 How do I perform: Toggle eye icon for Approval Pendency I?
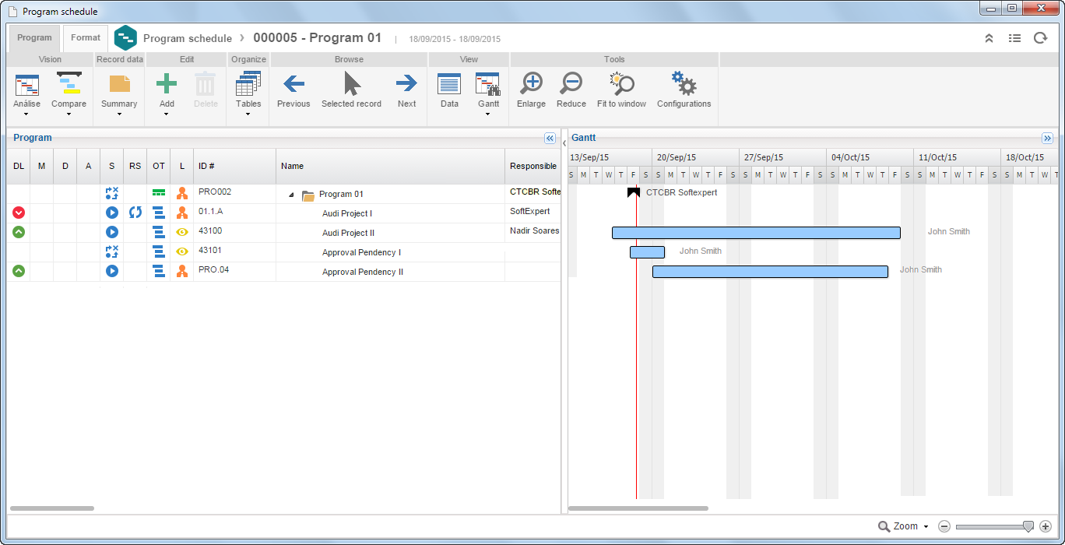pyautogui.click(x=182, y=251)
